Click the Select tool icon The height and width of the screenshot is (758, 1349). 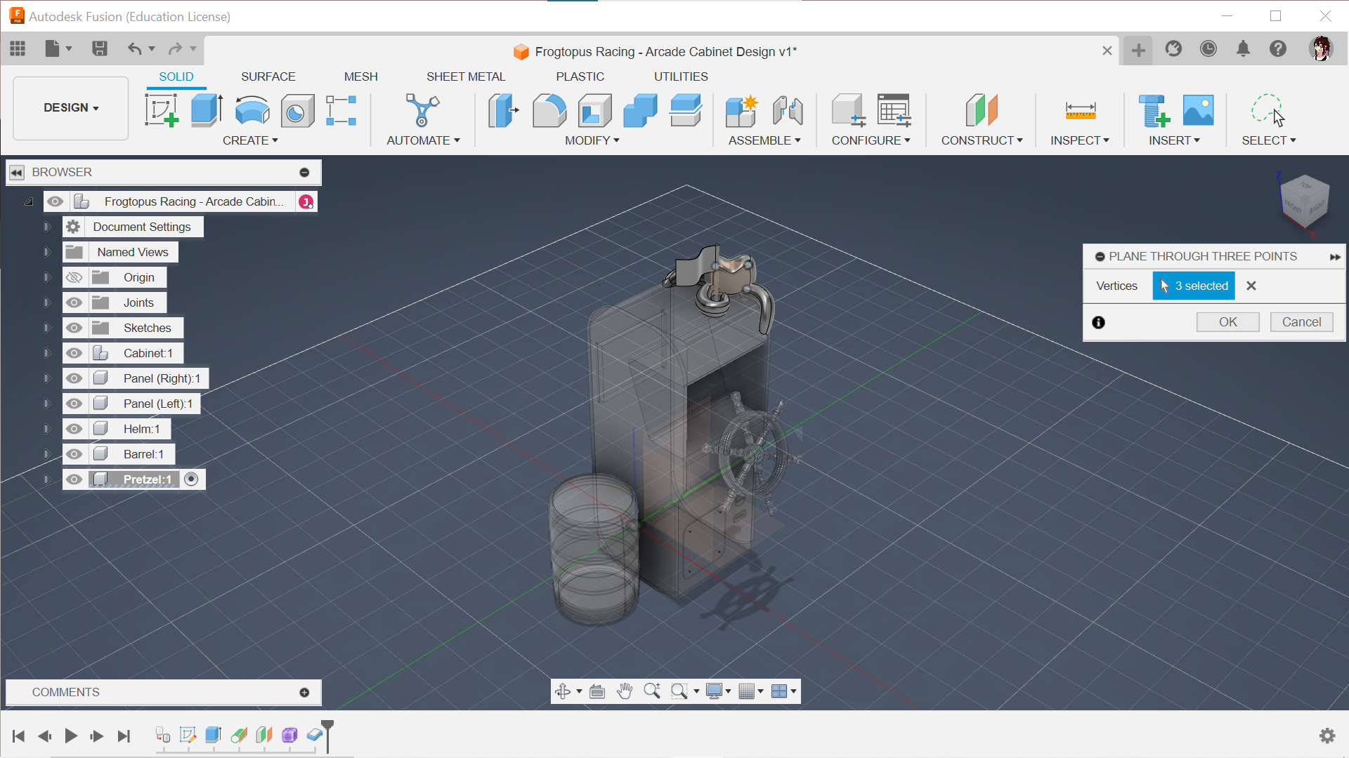coord(1268,110)
